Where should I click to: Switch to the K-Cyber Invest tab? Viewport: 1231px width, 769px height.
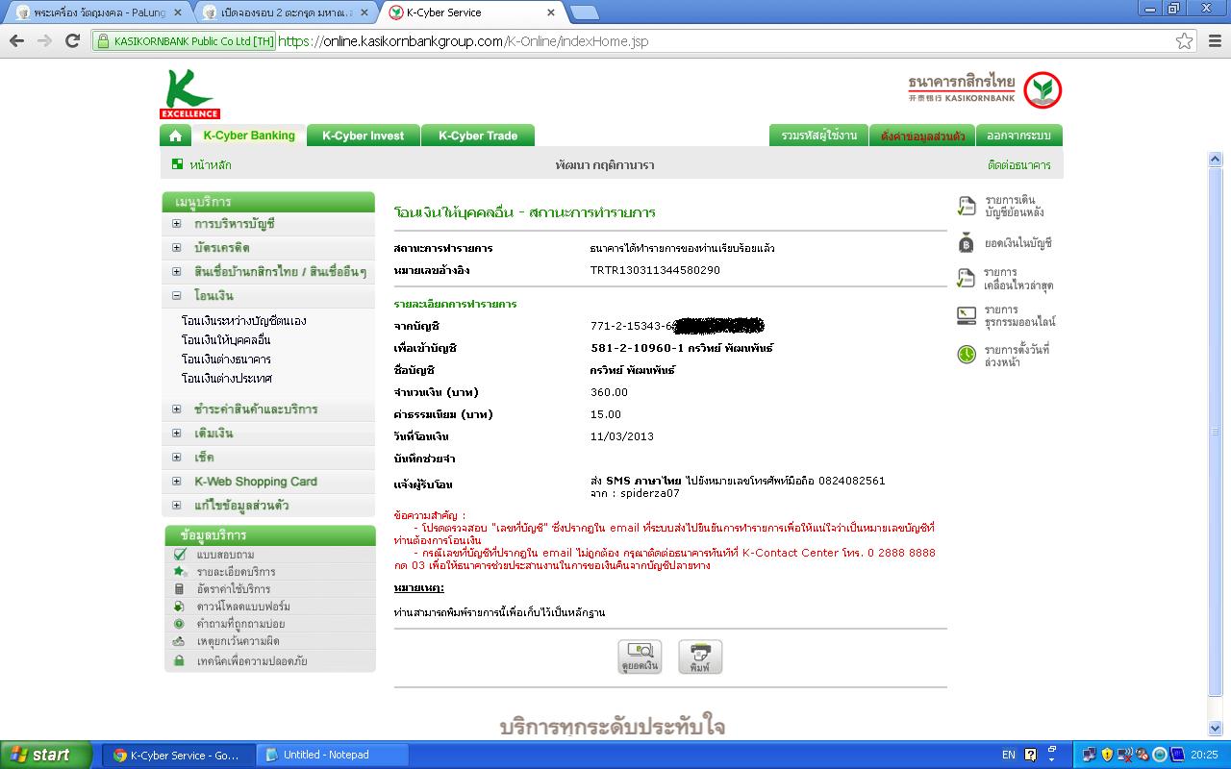(364, 136)
